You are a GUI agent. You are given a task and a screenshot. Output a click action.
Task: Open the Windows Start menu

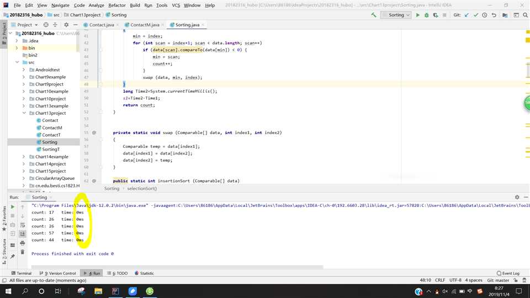pos(8,291)
